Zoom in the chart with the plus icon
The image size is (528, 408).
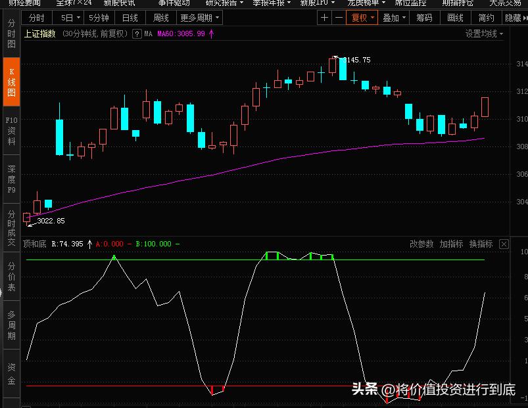pos(324,18)
